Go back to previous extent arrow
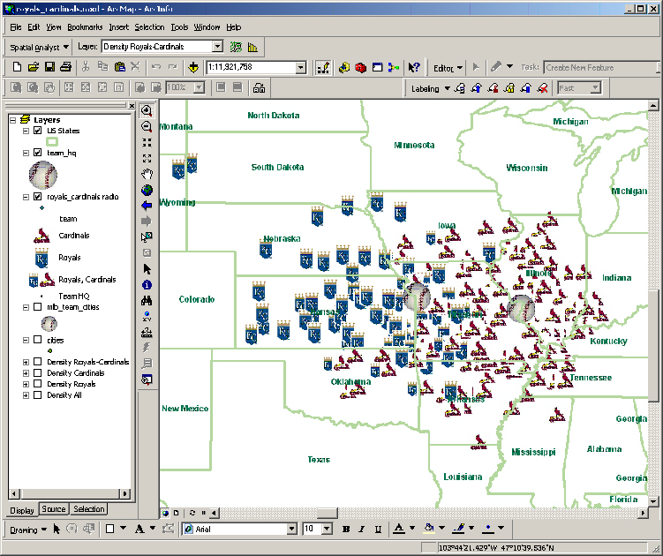The height and width of the screenshot is (556, 663). [x=147, y=205]
